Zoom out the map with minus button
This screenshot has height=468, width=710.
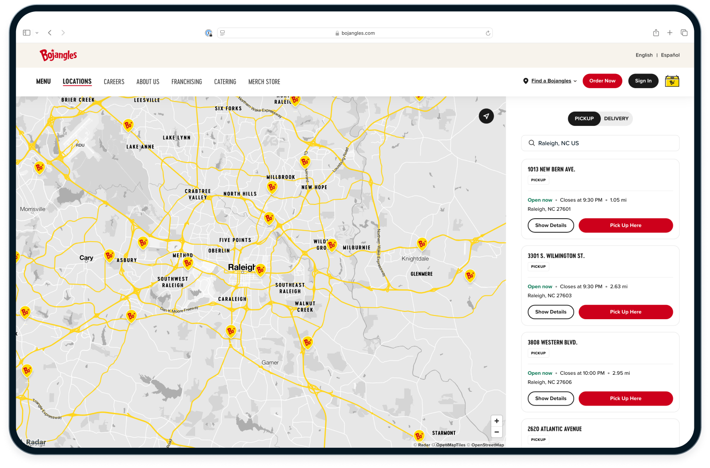pyautogui.click(x=497, y=432)
